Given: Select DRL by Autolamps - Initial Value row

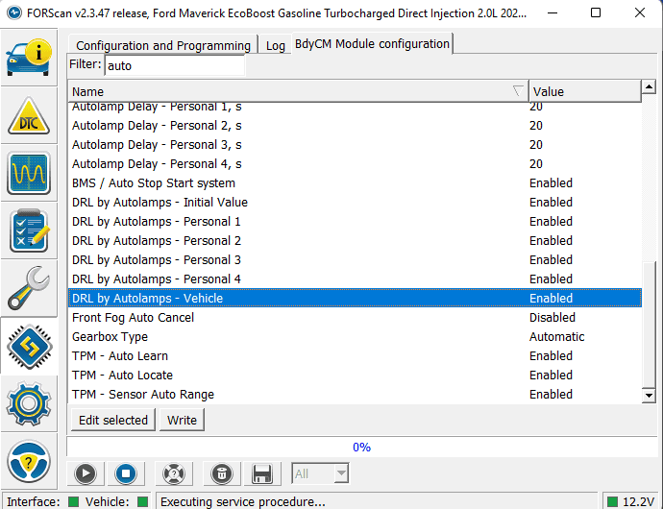Looking at the screenshot, I should [355, 202].
